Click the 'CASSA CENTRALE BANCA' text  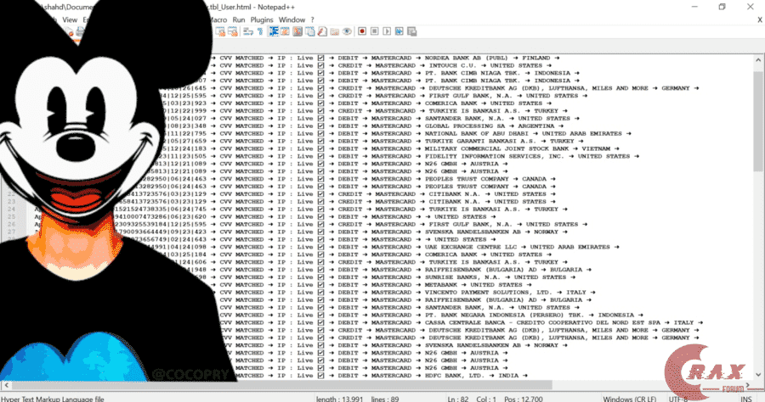466,322
